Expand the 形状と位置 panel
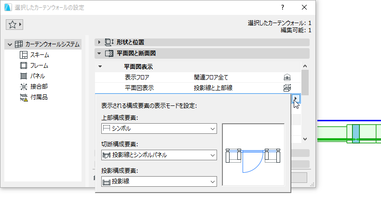Image resolution: width=381 pixels, height=206 pixels. pyautogui.click(x=99, y=42)
